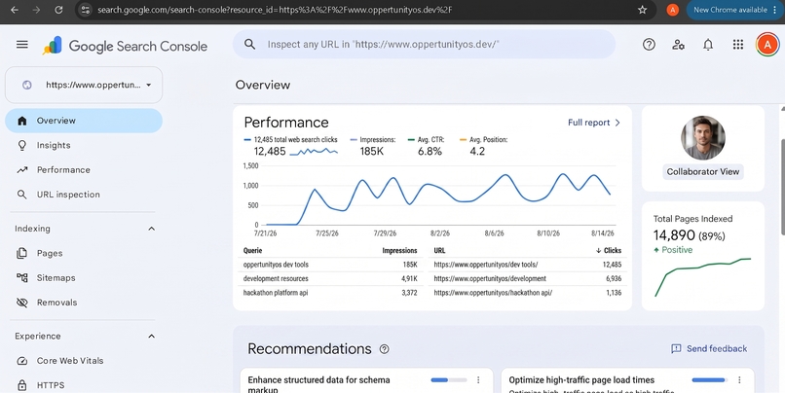
Task: Click the Performance trend arrow icon
Action: 22,170
